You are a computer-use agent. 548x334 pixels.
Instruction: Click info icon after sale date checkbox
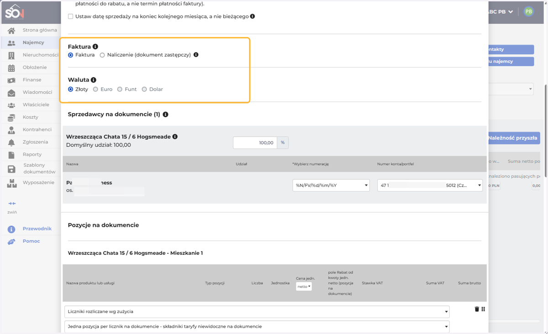(x=253, y=16)
